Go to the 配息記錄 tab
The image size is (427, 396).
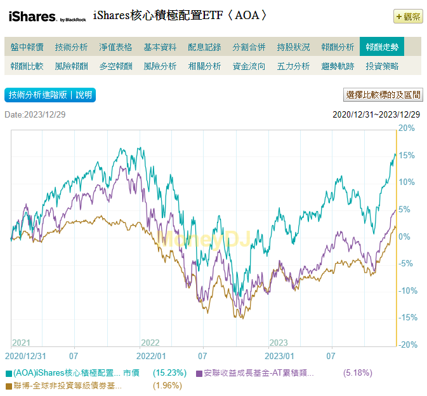205,47
